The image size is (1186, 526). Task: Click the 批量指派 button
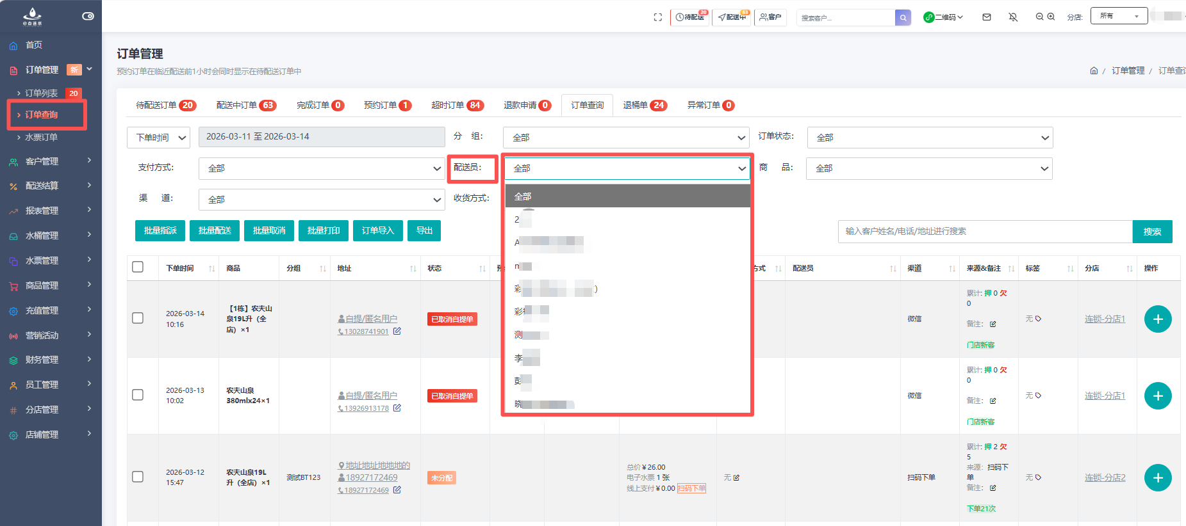[160, 231]
